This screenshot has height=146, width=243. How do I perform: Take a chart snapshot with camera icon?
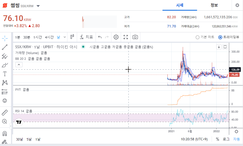(x=135, y=37)
